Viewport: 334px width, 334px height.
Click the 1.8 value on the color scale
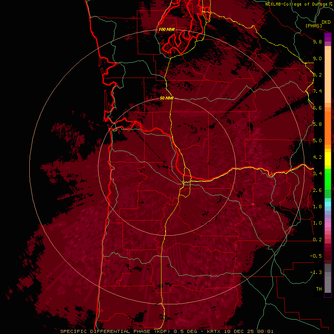coord(317,207)
